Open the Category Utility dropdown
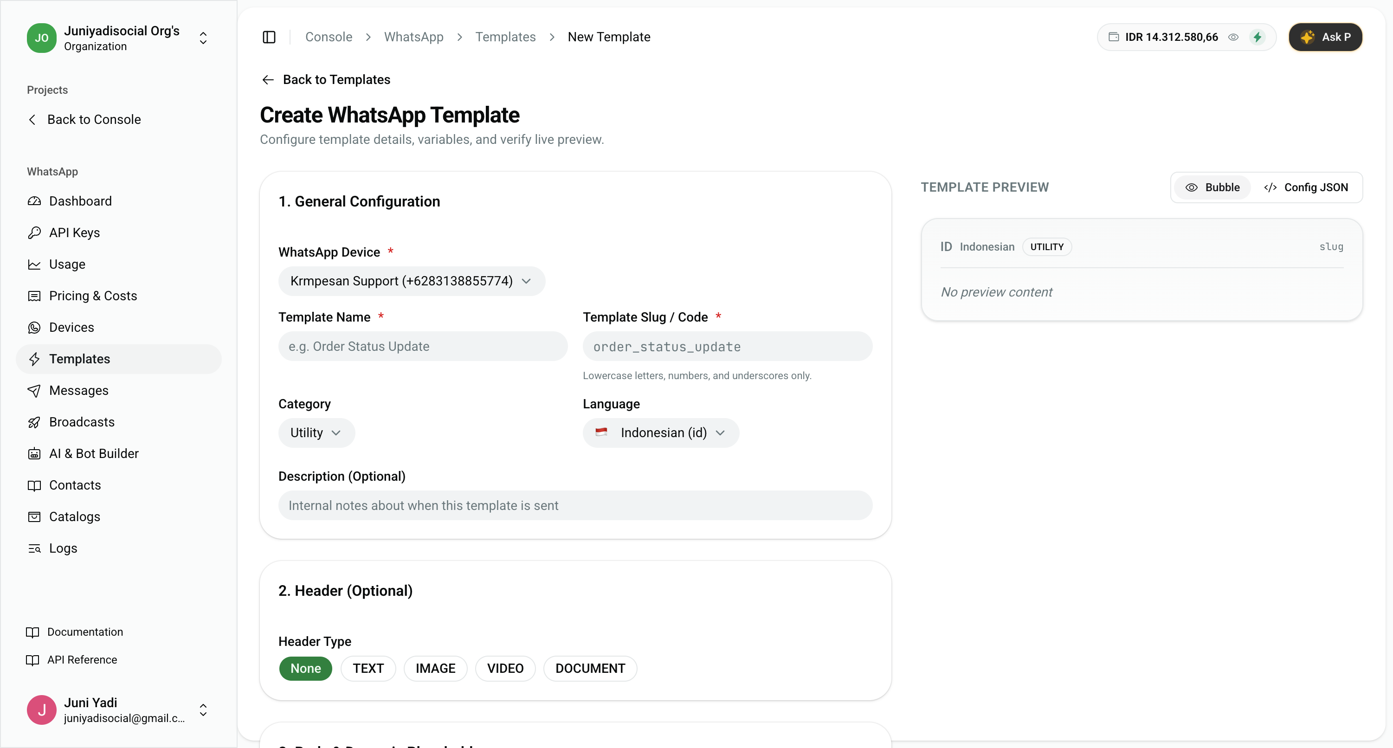This screenshot has height=748, width=1393. (316, 432)
